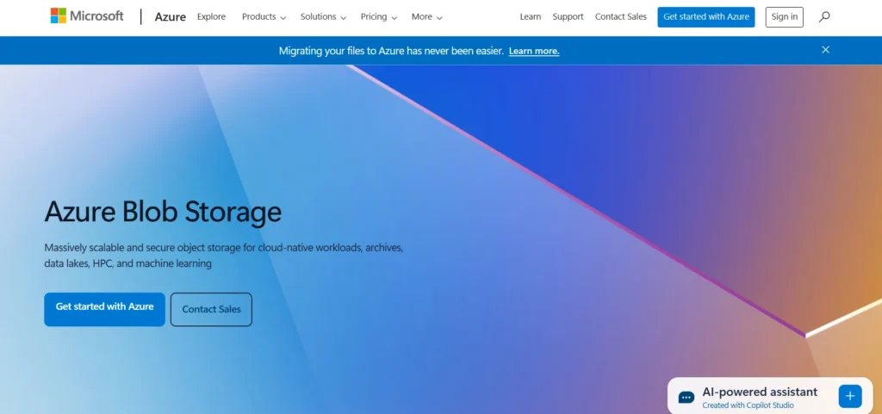Click Contact Sales in the top navigation
Image resolution: width=882 pixels, height=414 pixels.
pyautogui.click(x=620, y=17)
